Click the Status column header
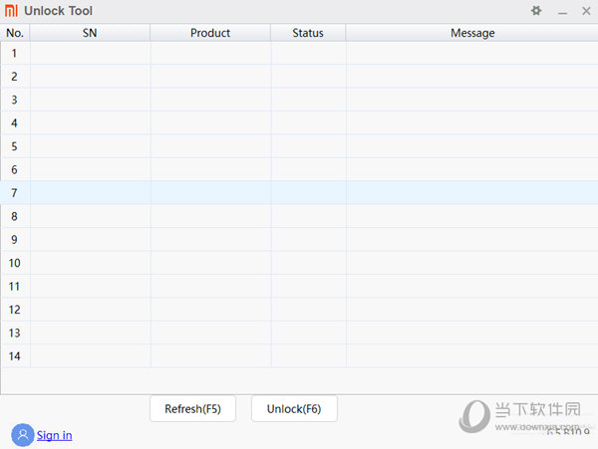 pos(308,33)
